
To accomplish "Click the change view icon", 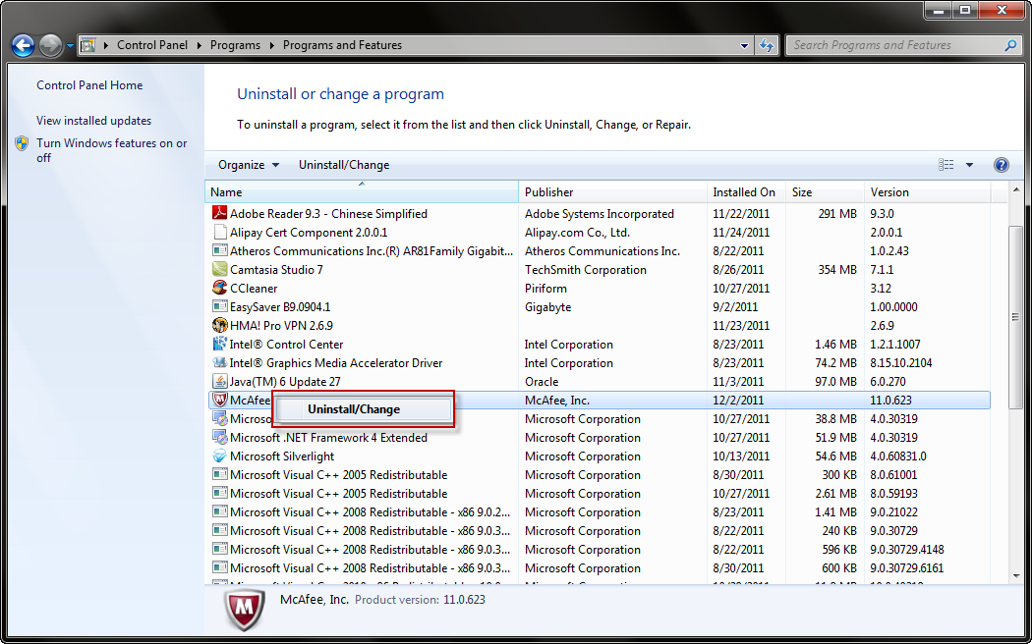I will [x=946, y=165].
